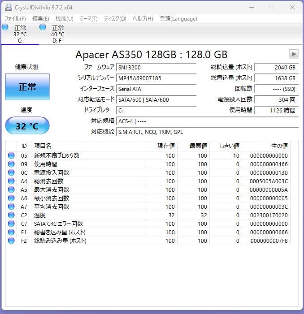The height and width of the screenshot is (314, 304).
Task: Click the features field S.M.A.R.T., NCQ, TRIM, GPL
Action: (x=207, y=132)
